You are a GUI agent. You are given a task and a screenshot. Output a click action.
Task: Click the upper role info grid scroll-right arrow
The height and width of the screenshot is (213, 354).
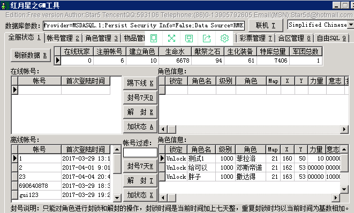coord(344,130)
